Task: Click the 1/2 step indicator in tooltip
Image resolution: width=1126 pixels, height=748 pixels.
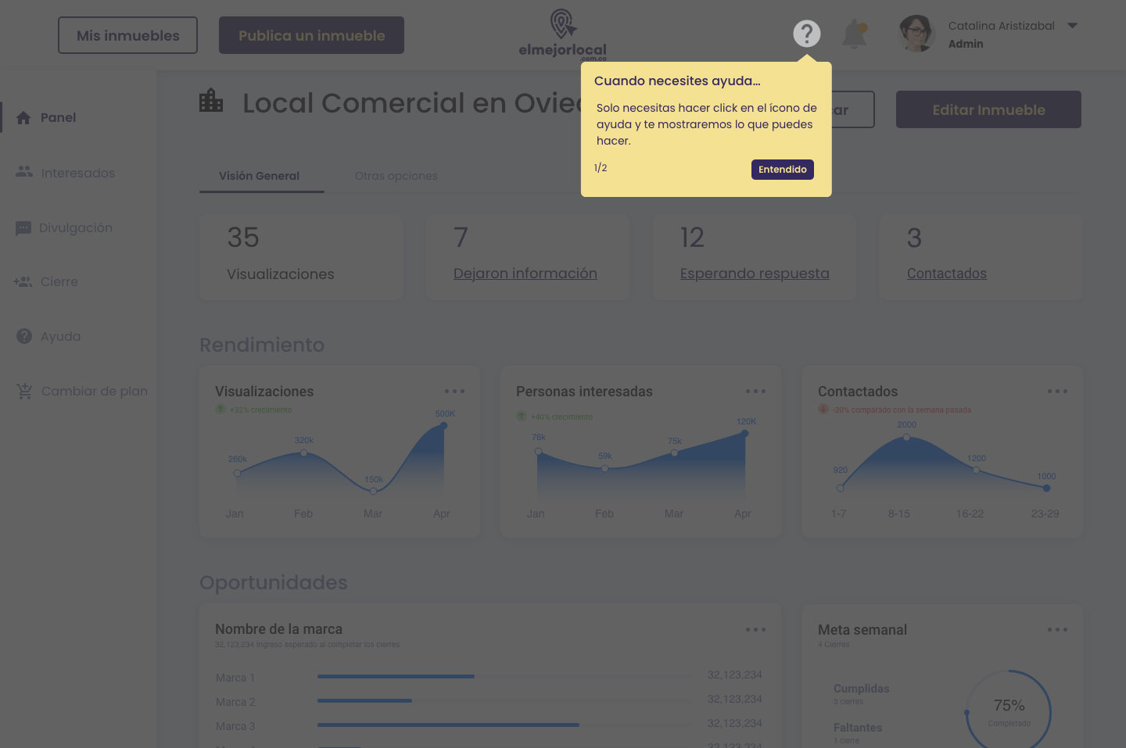Action: click(601, 168)
